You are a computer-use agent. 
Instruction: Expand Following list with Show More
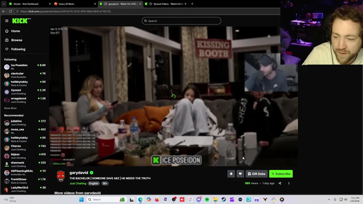[10, 108]
